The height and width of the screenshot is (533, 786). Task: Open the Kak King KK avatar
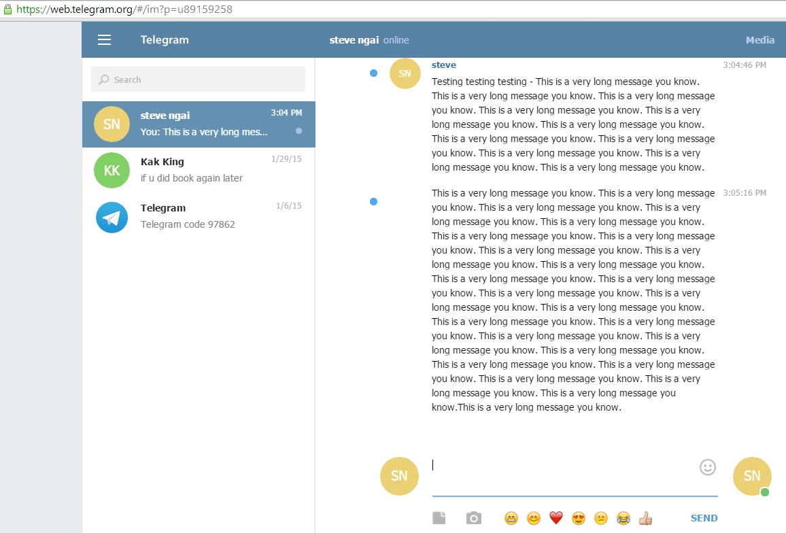point(112,171)
